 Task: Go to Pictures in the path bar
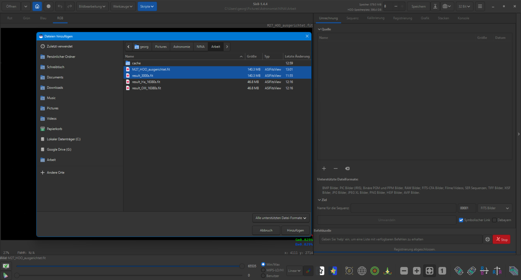coord(161,47)
